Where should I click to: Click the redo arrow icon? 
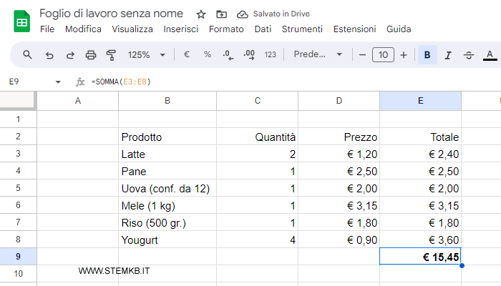70,55
